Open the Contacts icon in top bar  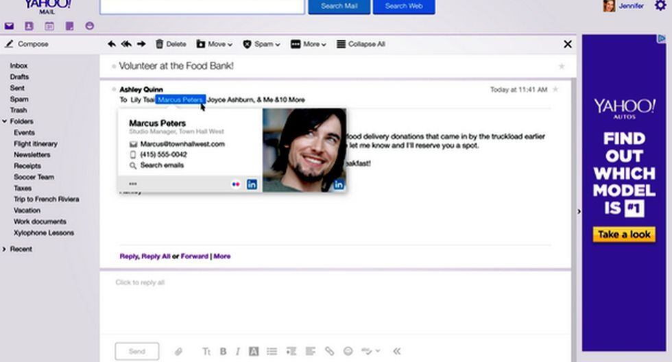tap(29, 26)
